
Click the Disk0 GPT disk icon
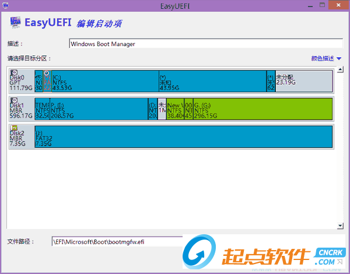coord(14,72)
